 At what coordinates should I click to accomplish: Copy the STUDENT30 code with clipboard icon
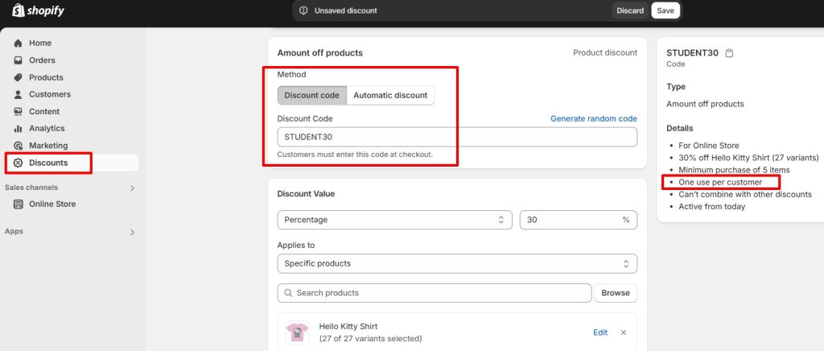tap(729, 53)
